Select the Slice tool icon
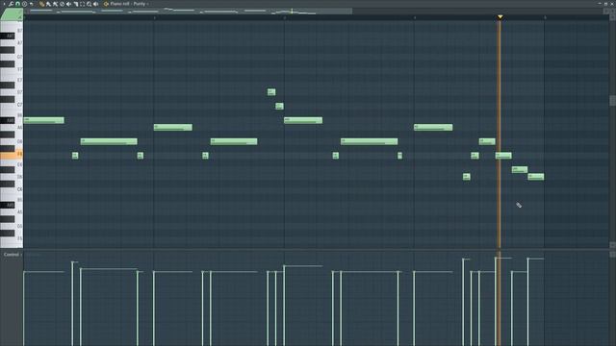The width and height of the screenshot is (616, 346). (x=76, y=4)
